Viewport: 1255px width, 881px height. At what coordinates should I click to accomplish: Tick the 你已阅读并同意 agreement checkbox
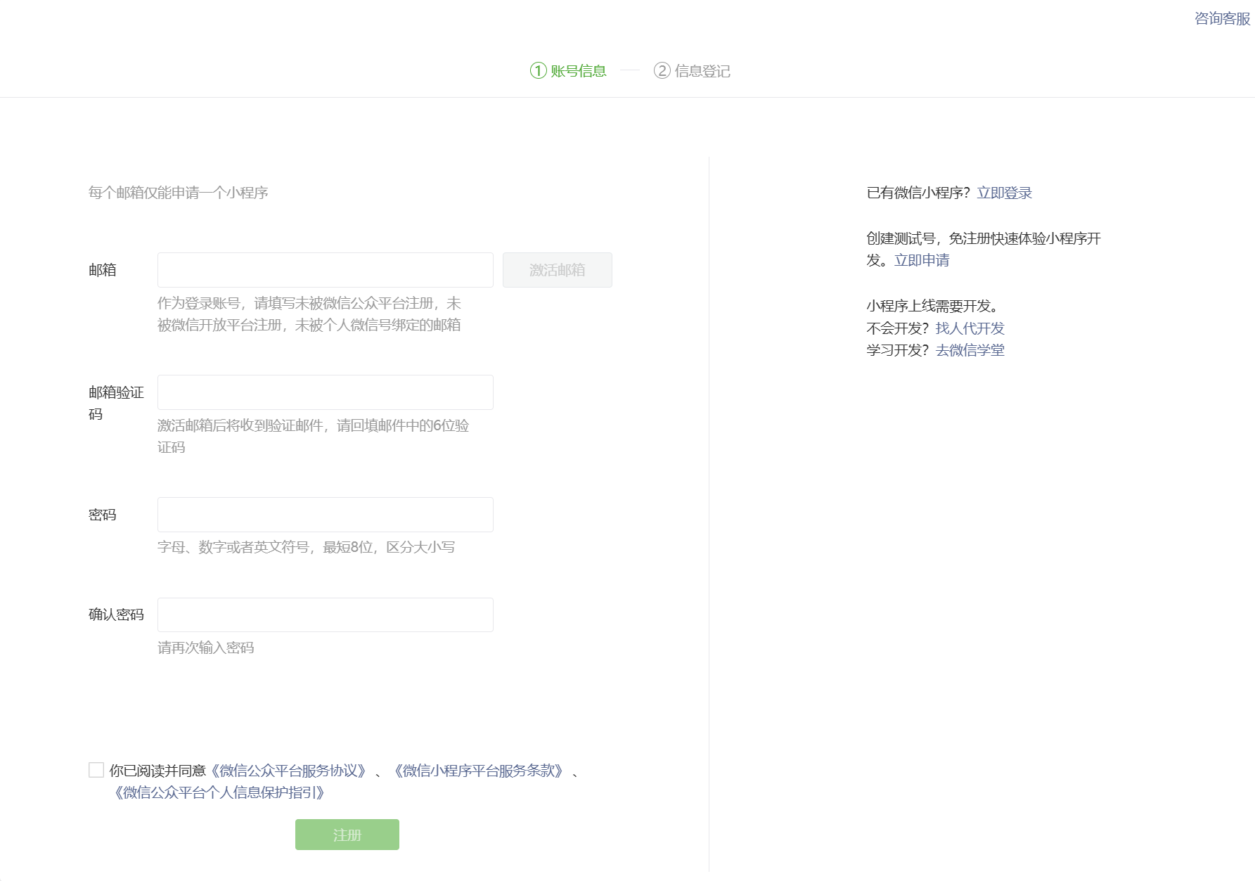coord(96,770)
